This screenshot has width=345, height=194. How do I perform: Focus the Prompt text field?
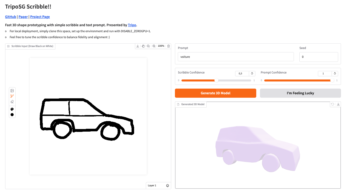tap(235, 57)
